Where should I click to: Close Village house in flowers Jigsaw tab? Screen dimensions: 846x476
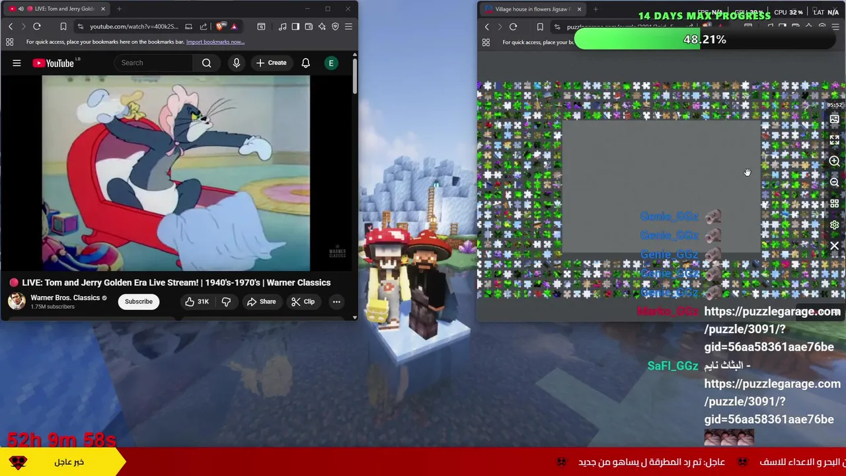click(579, 9)
